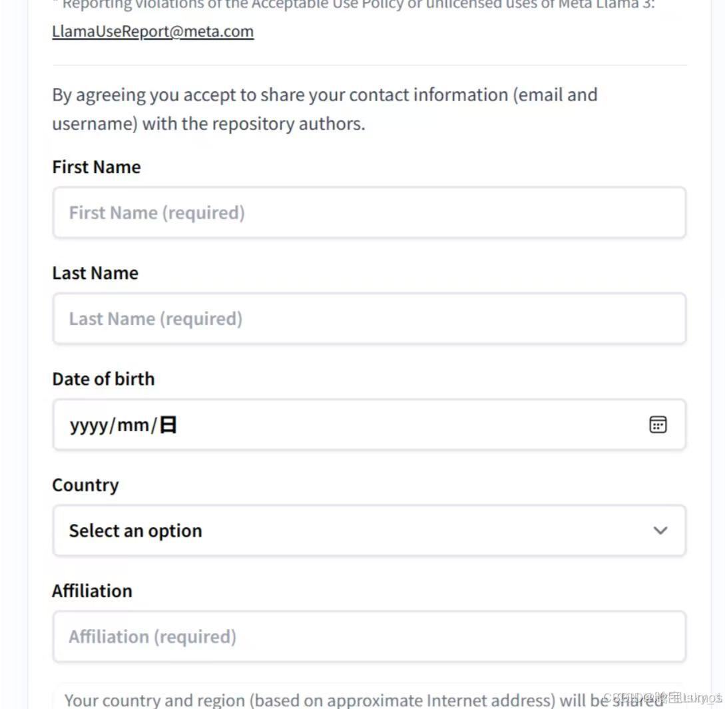The image size is (725, 709).
Task: Click the "Your country and region" notice text
Action: [x=333, y=700]
